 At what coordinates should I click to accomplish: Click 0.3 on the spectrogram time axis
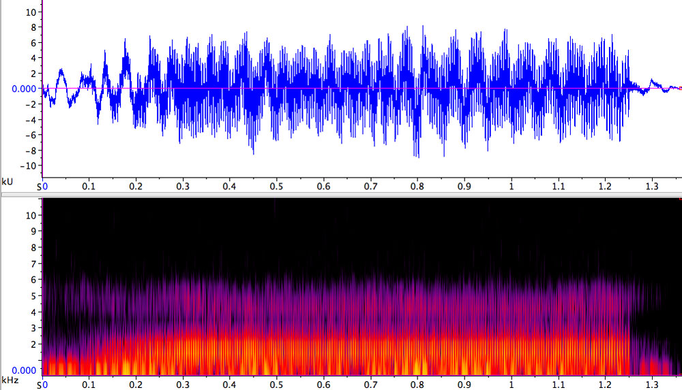[183, 385]
